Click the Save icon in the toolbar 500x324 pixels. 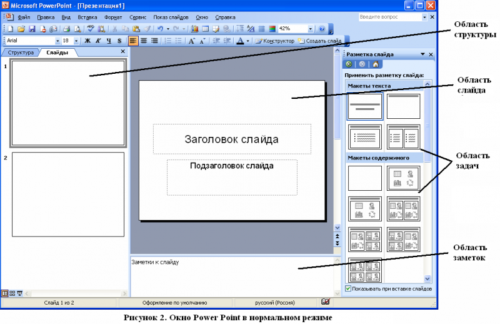click(x=32, y=29)
